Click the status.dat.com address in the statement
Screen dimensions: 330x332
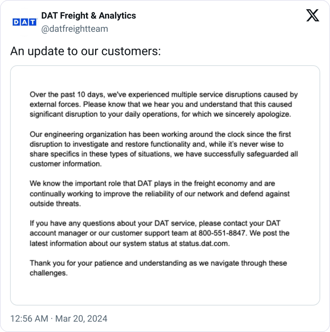(204, 243)
